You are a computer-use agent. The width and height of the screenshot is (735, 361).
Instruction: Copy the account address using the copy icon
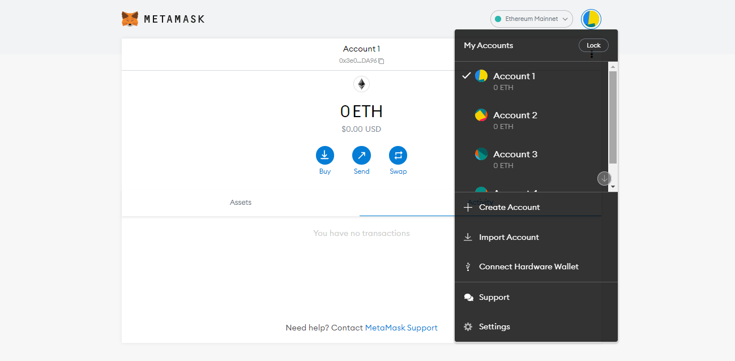click(x=381, y=61)
